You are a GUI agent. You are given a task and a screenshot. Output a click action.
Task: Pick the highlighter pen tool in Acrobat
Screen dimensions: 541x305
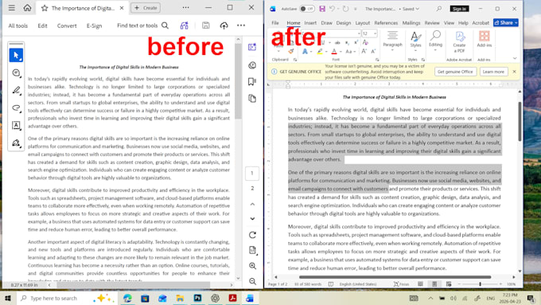pos(16,91)
